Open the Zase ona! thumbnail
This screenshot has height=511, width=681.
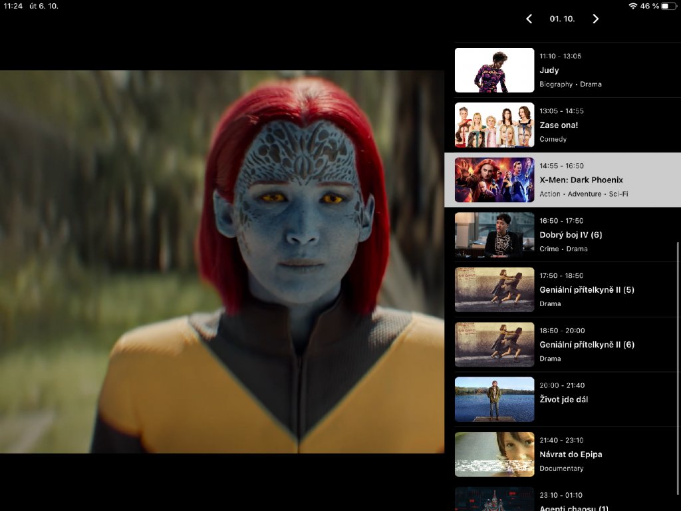tap(494, 125)
